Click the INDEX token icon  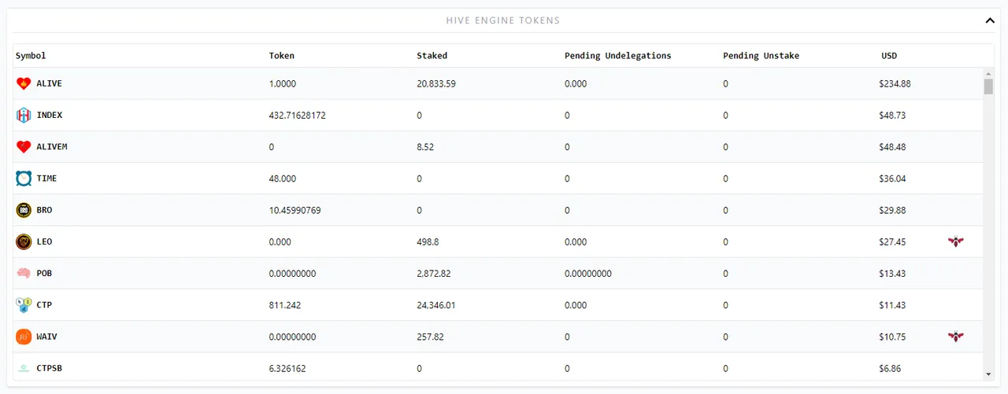tap(24, 115)
